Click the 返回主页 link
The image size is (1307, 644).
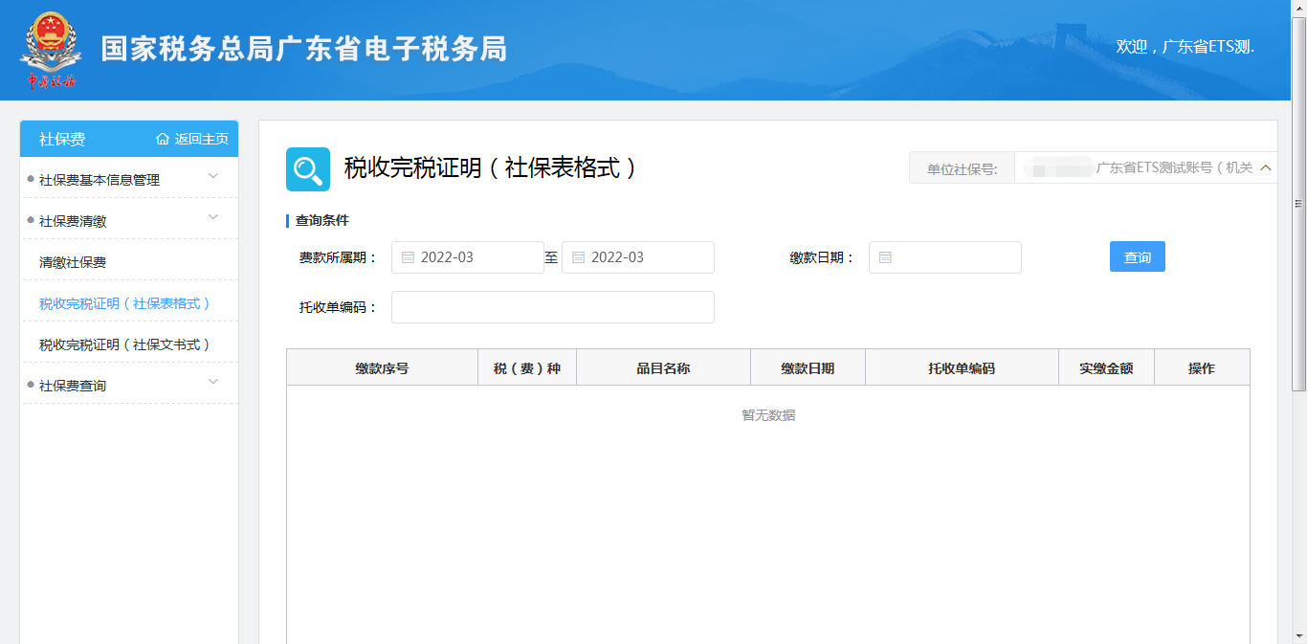[201, 139]
